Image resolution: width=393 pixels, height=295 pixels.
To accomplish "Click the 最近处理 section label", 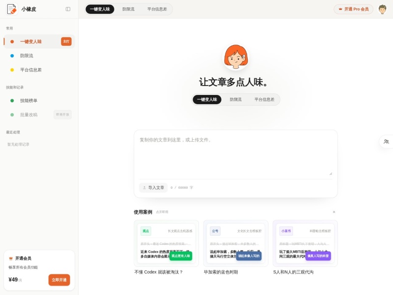I will 13,132.
